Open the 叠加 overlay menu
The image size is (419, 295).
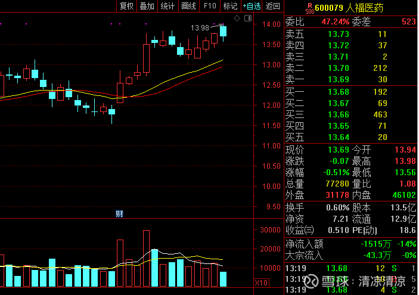(x=147, y=6)
